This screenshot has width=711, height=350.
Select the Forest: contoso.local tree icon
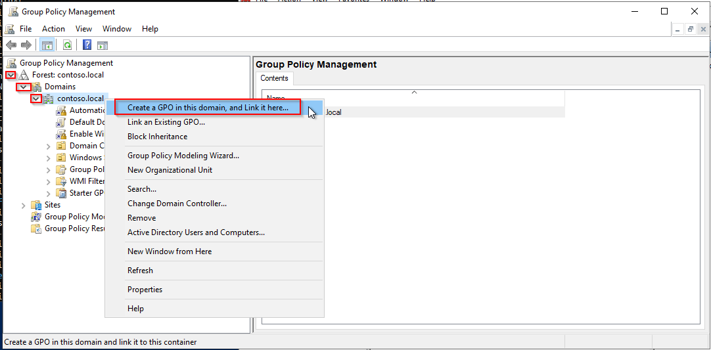click(24, 75)
